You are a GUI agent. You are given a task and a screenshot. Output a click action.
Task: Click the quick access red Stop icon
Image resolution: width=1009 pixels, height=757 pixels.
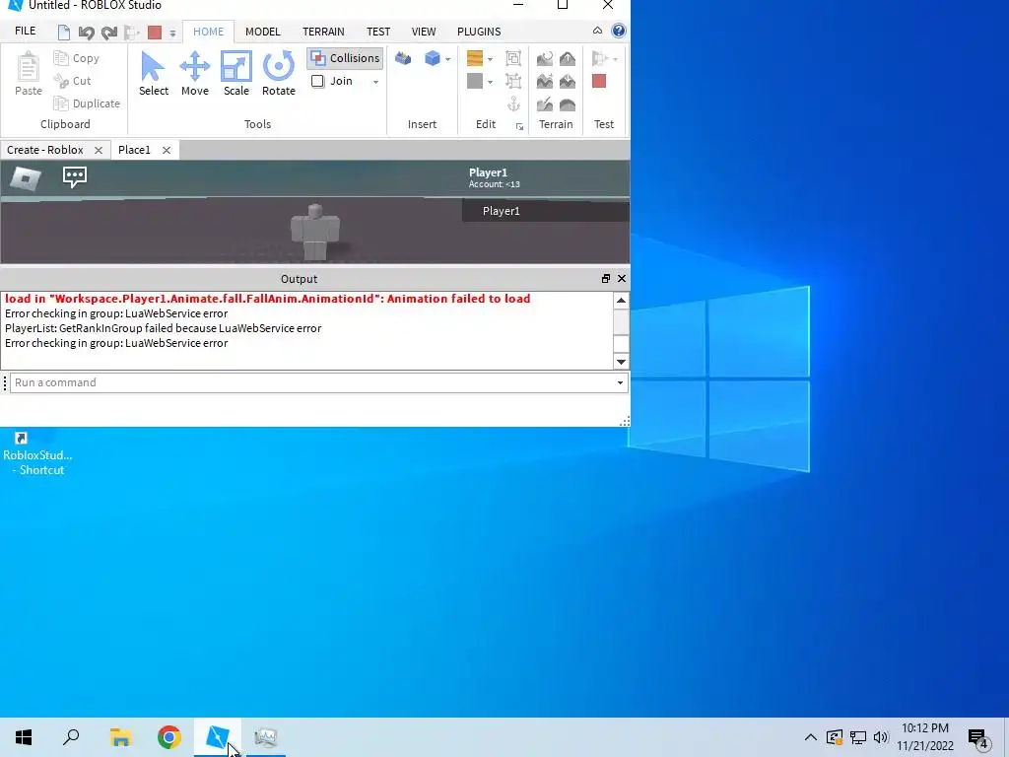[155, 33]
